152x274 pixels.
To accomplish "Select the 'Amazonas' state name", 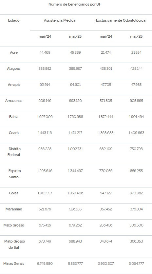I will coord(14,101).
